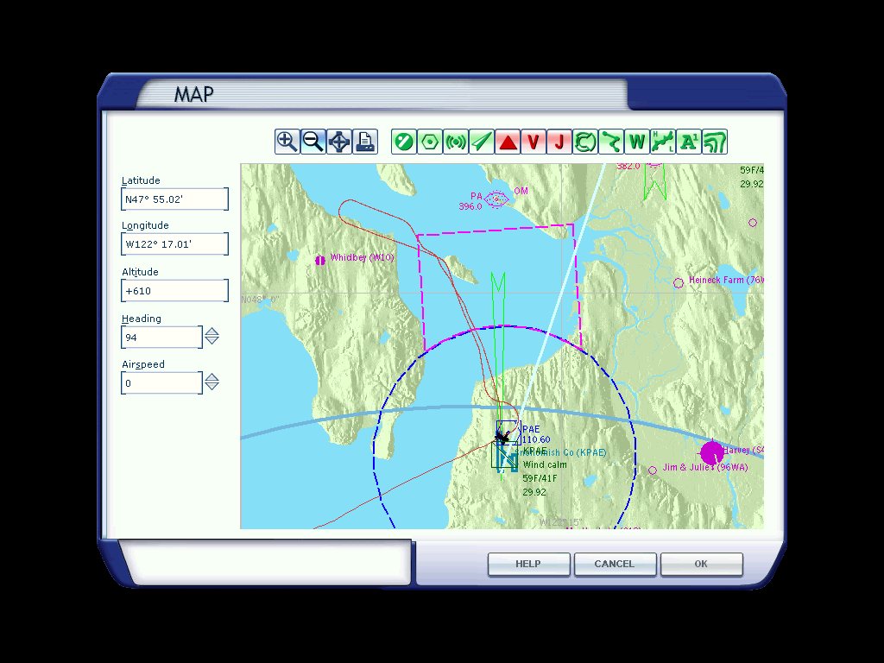Click the Longitude input field
884x663 pixels.
tap(174, 244)
